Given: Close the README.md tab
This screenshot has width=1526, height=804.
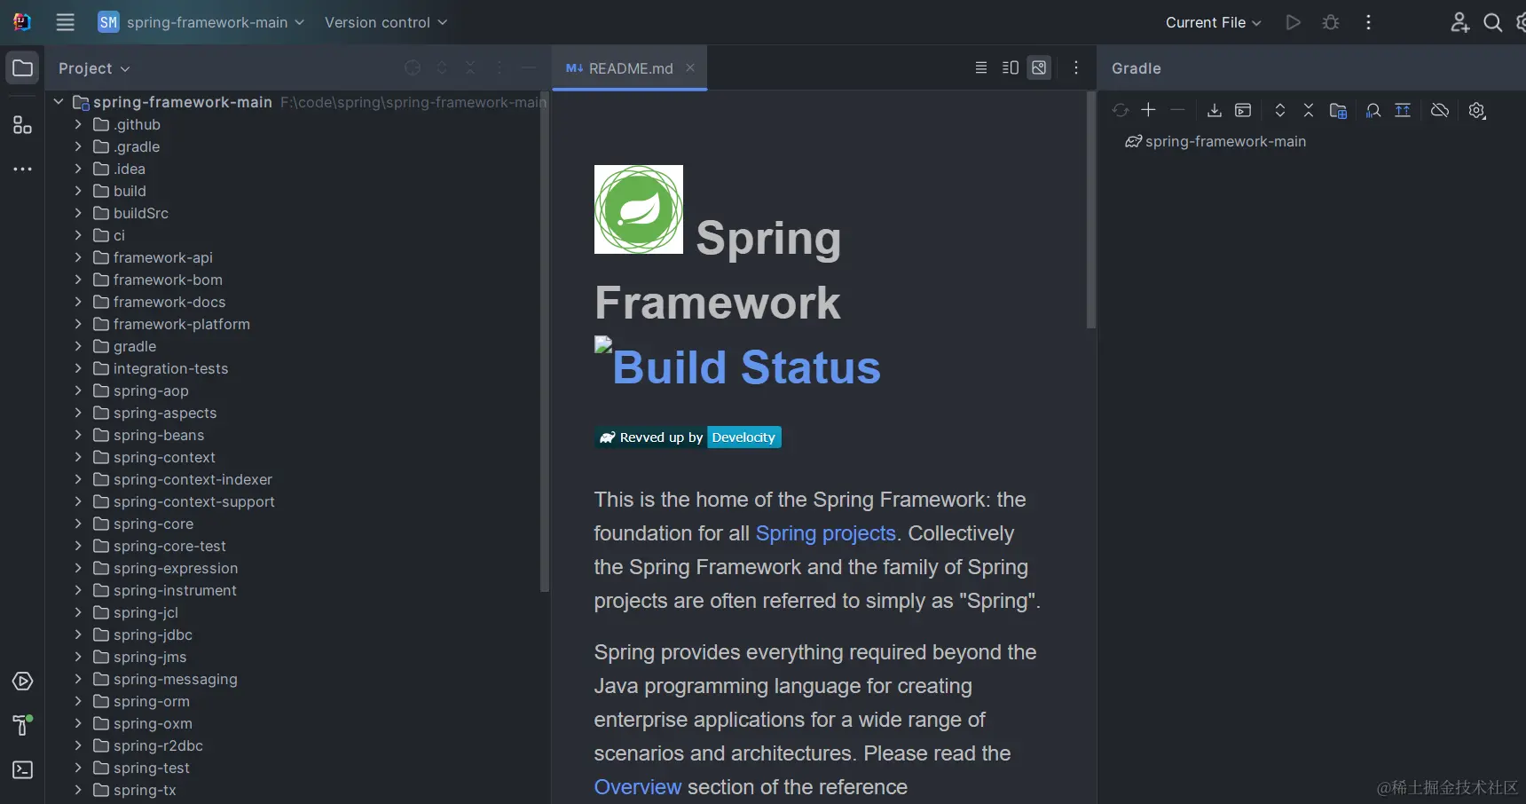Looking at the screenshot, I should [690, 67].
